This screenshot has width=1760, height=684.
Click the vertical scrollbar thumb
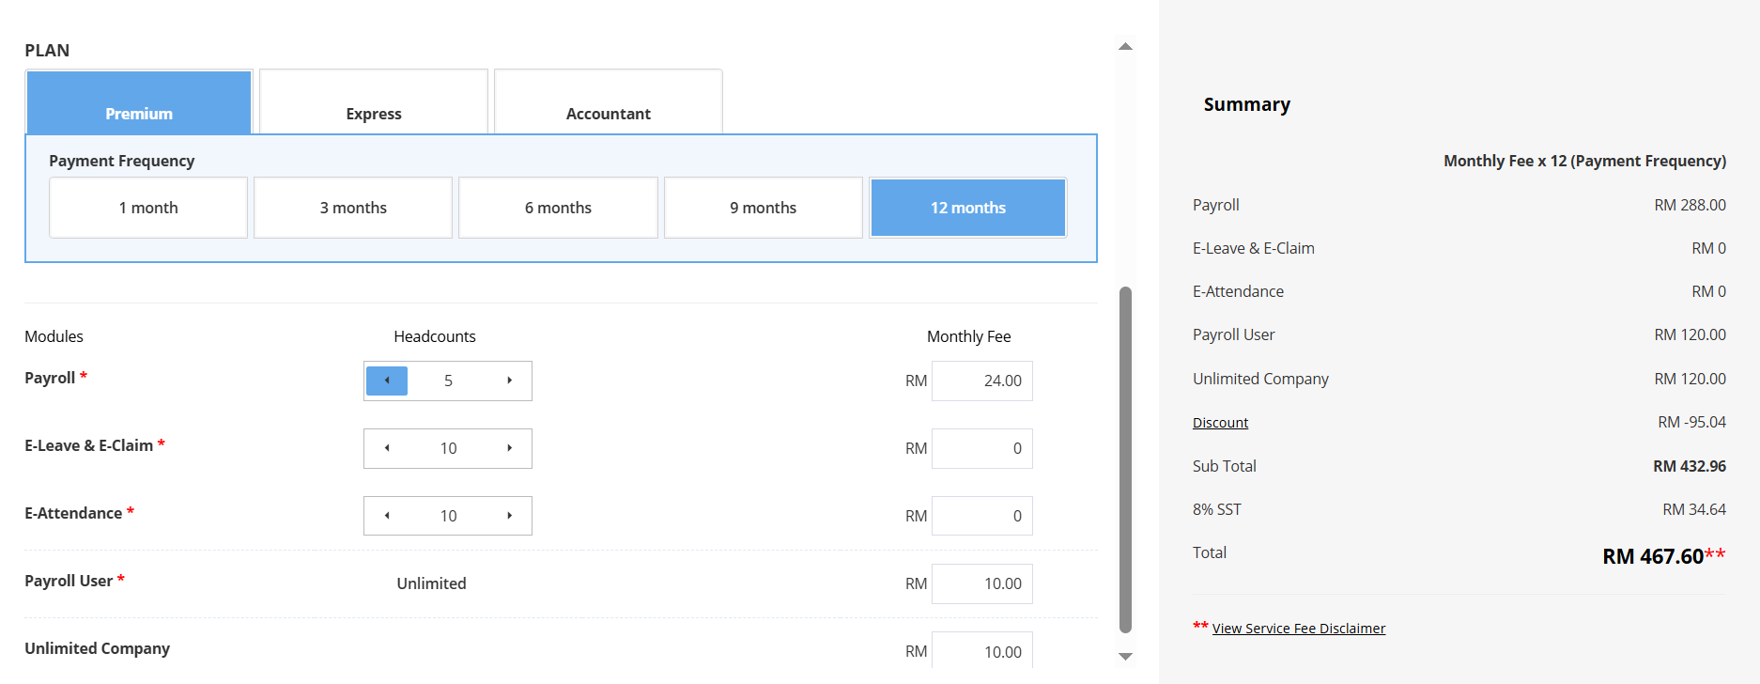[x=1125, y=460]
